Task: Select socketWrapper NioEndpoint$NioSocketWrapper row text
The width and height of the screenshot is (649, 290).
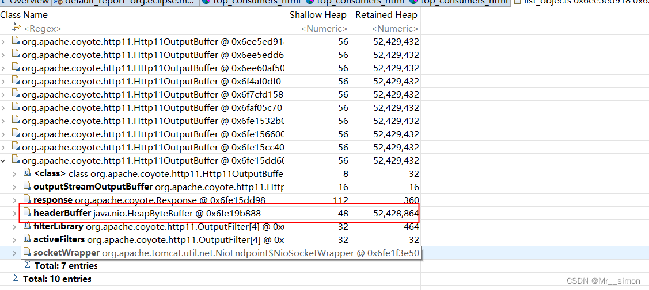Action: (226, 253)
